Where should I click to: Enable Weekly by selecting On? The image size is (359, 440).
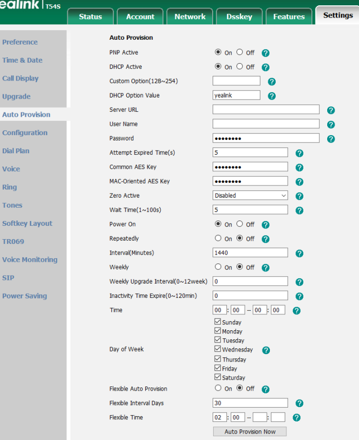[x=218, y=267]
